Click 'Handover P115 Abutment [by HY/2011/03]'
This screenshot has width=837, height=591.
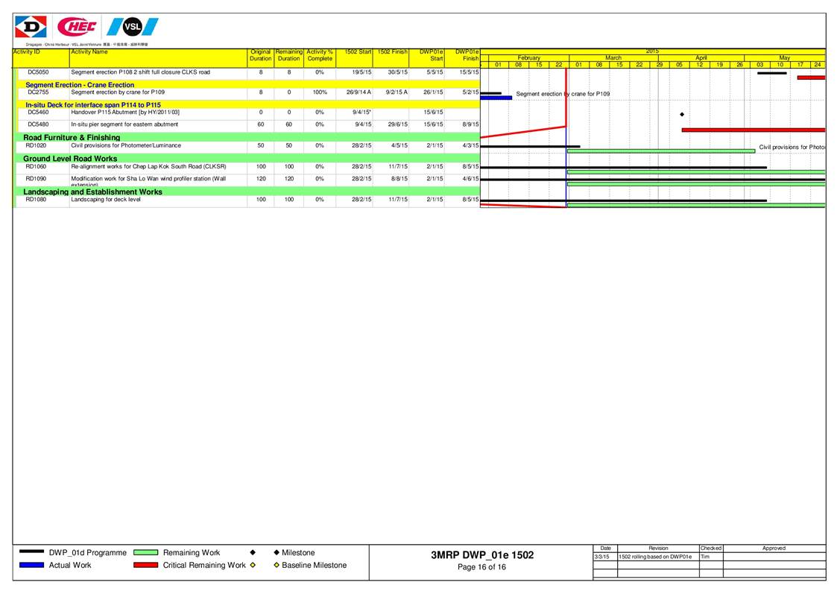tap(125, 112)
